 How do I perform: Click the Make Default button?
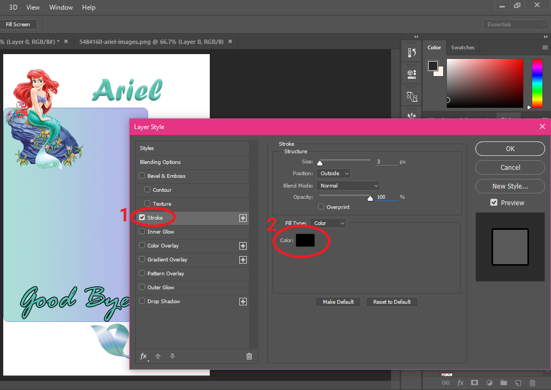[338, 302]
